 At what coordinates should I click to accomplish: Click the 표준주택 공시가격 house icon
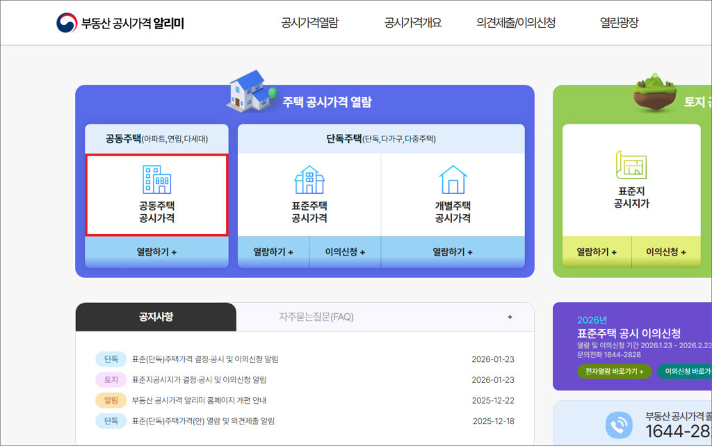click(x=309, y=180)
